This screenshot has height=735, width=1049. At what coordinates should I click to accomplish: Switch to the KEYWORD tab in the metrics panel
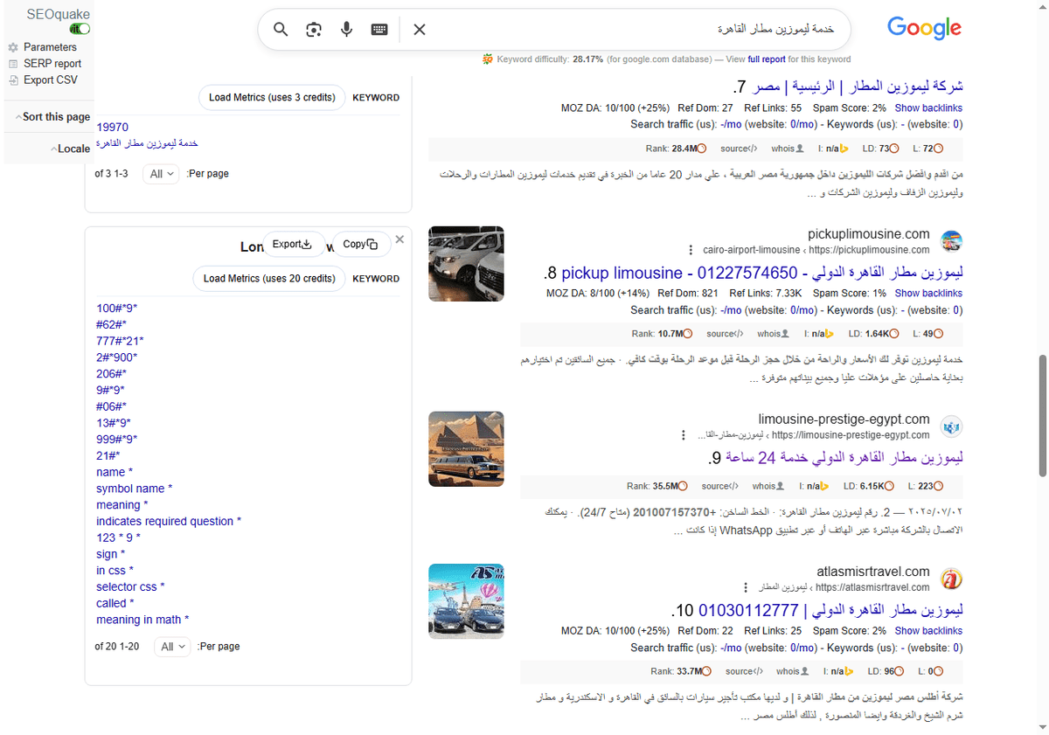click(376, 97)
